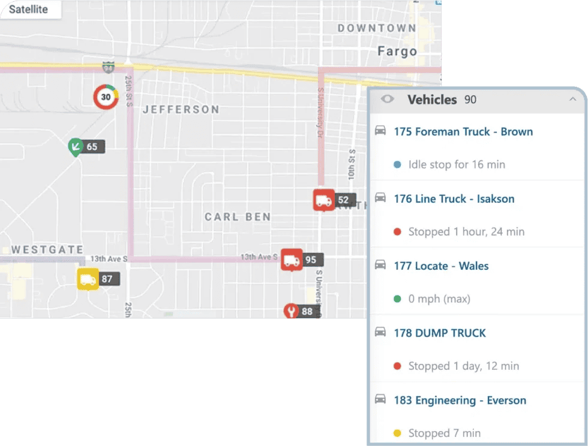The height and width of the screenshot is (446, 588).
Task: Click car icon beside 175 Foreman Truck
Action: point(380,131)
